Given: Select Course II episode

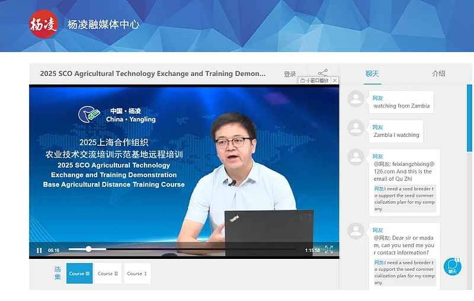Looking at the screenshot, I should tap(108, 274).
